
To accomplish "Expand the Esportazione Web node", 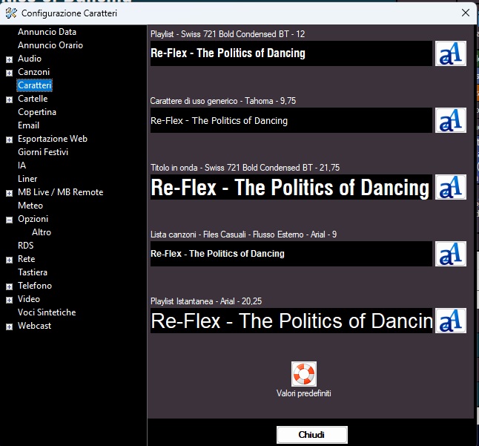I will point(9,140).
